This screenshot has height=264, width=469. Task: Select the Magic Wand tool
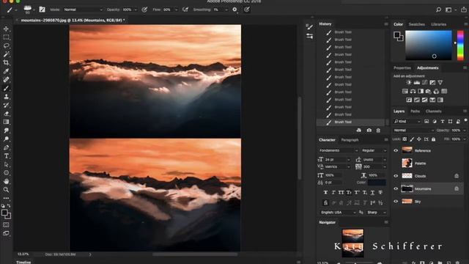coord(6,54)
